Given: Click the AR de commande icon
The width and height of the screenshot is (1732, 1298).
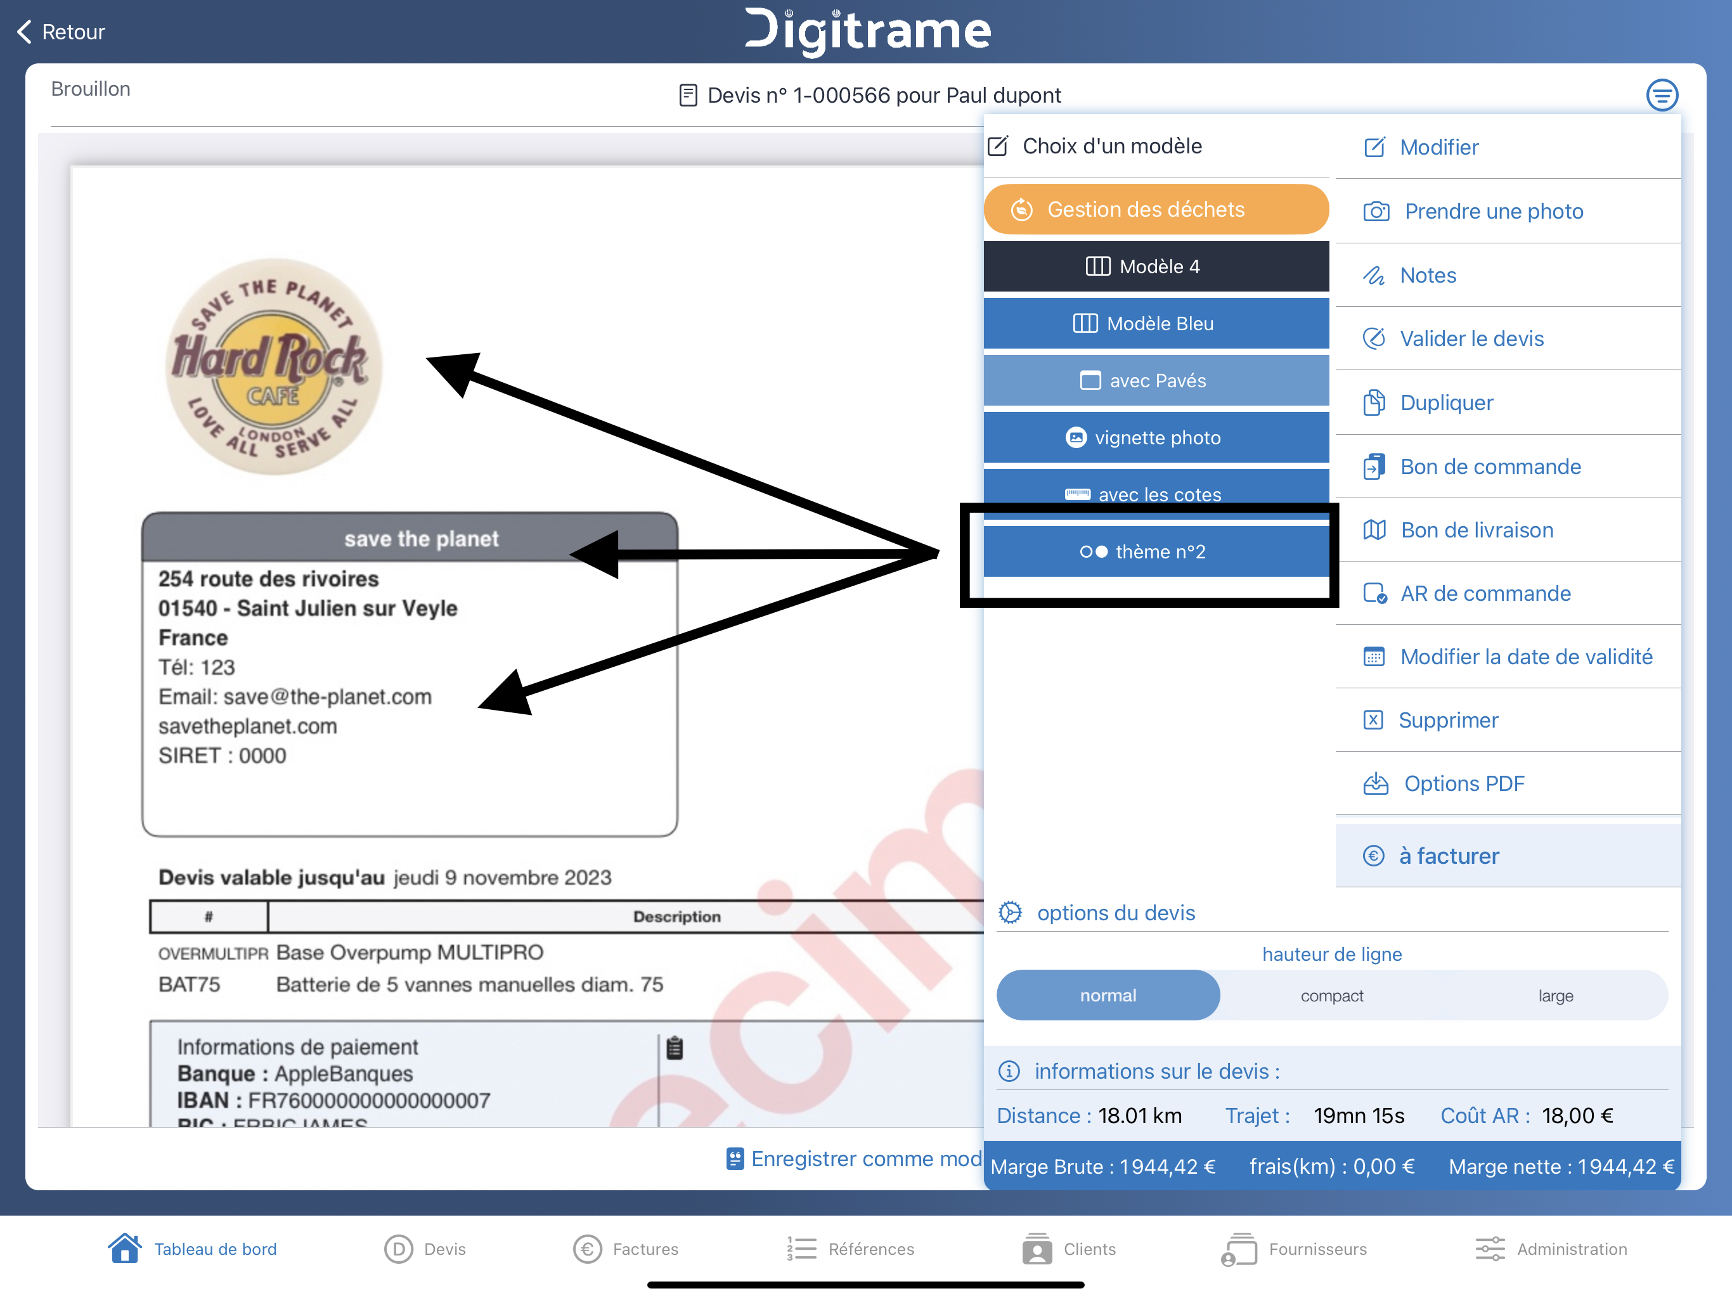Looking at the screenshot, I should (x=1375, y=593).
